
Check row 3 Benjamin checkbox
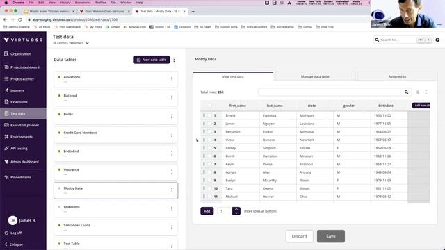click(x=209, y=131)
